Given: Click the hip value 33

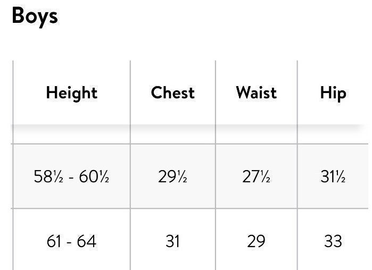Looking at the screenshot, I should coord(333,241).
